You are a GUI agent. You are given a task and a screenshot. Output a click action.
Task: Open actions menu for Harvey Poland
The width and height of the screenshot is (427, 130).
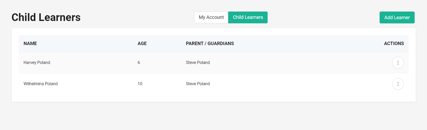click(x=398, y=63)
